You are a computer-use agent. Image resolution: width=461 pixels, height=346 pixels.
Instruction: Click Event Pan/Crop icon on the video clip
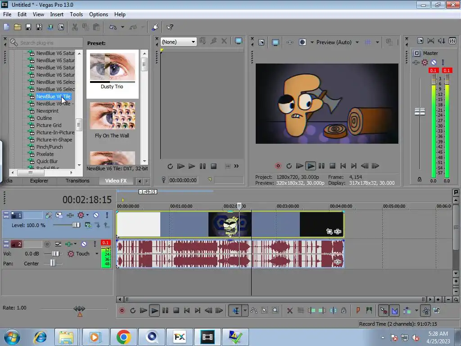pyautogui.click(x=329, y=232)
